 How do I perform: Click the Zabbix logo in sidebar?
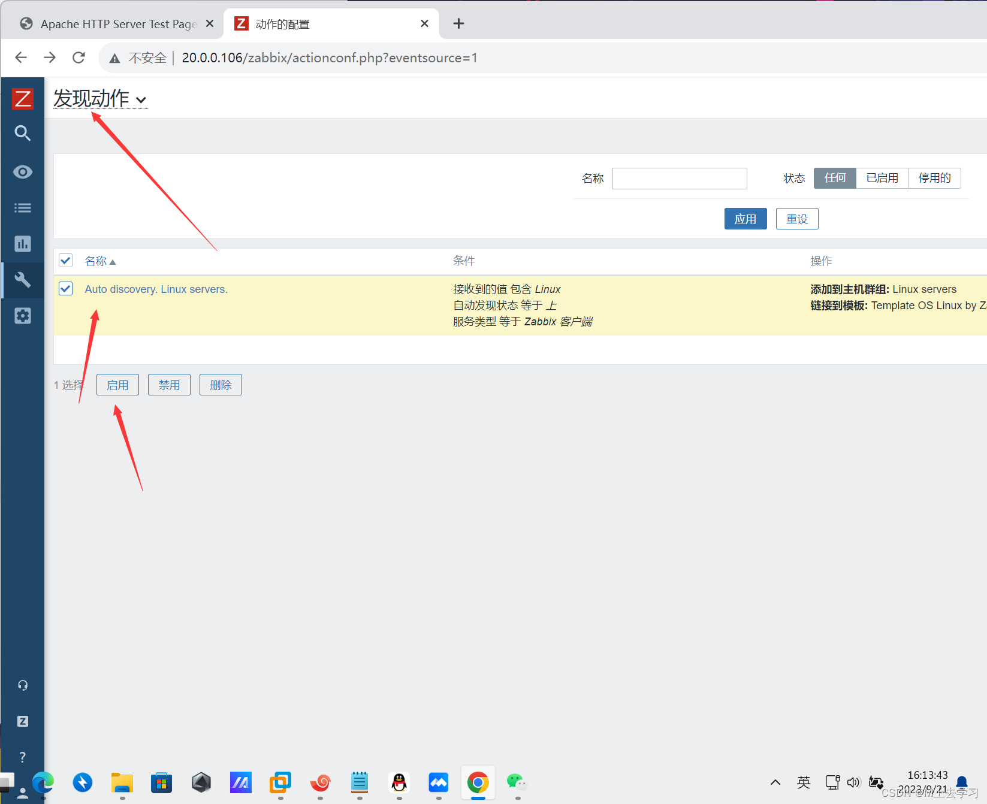tap(23, 99)
